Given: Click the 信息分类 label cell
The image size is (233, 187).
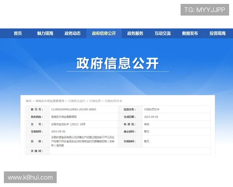Looking at the screenshot, I should tap(130, 109).
